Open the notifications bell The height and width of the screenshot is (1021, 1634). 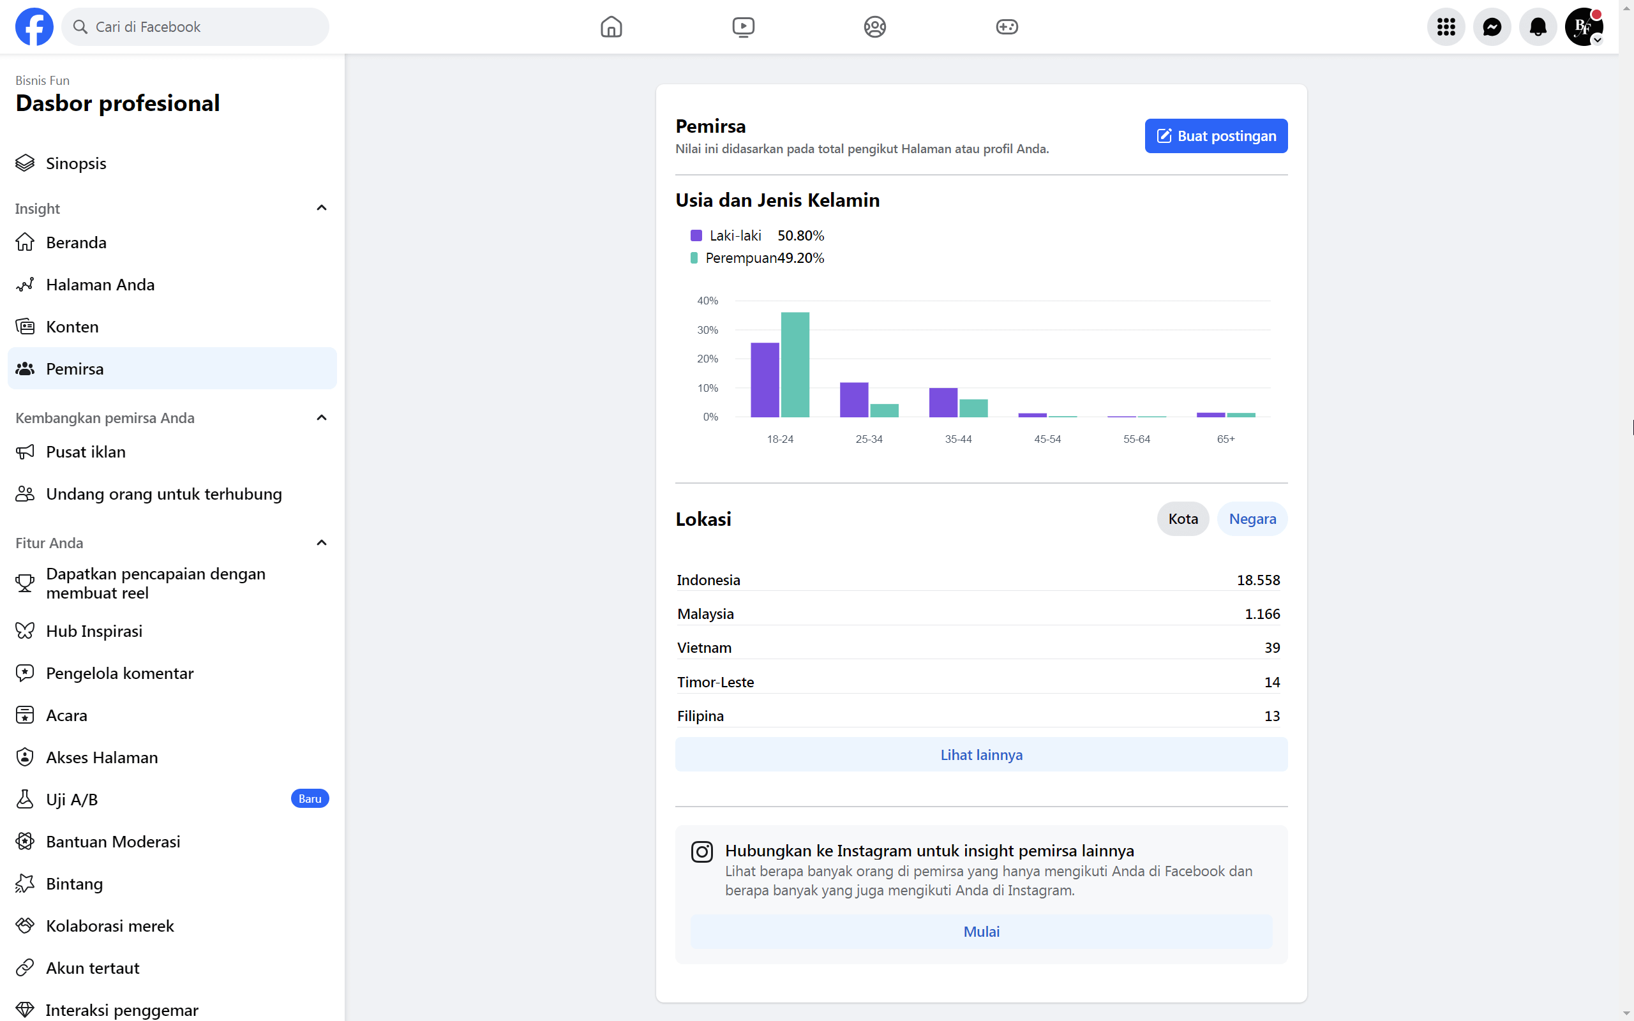pyautogui.click(x=1538, y=27)
